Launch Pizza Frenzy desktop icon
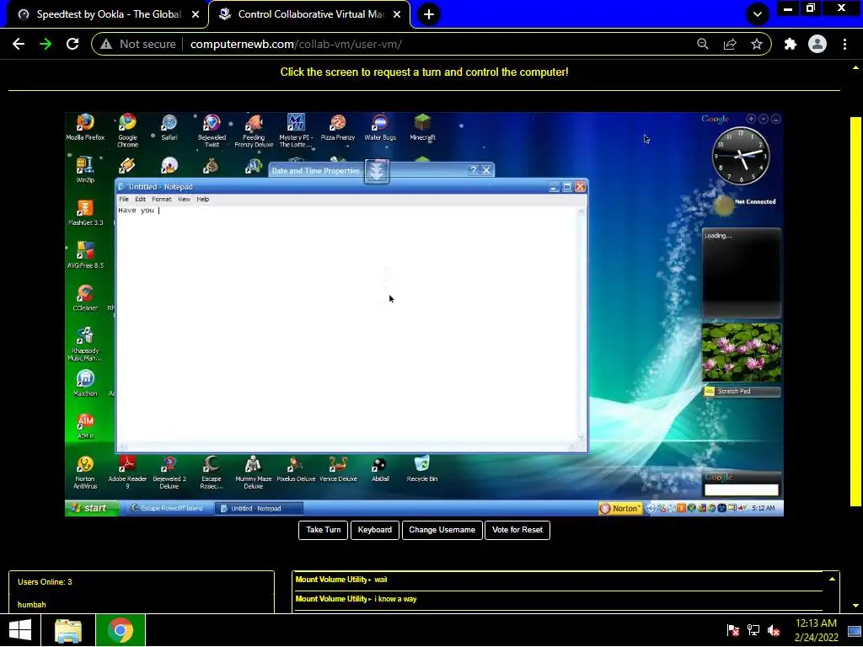The width and height of the screenshot is (863, 647). (338, 127)
